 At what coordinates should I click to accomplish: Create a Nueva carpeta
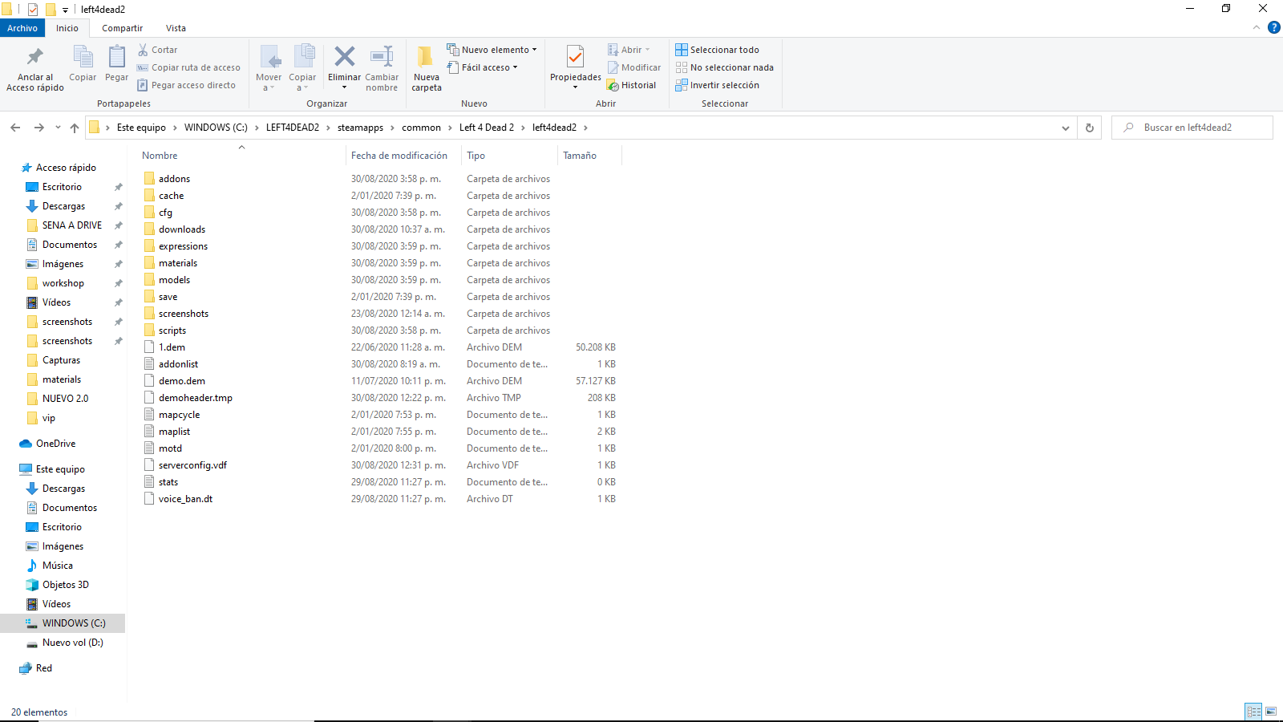click(x=427, y=68)
